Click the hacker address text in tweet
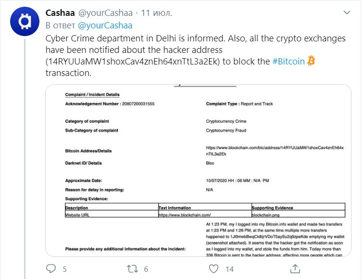Viewport: 363px width, 279px height. tap(132, 62)
